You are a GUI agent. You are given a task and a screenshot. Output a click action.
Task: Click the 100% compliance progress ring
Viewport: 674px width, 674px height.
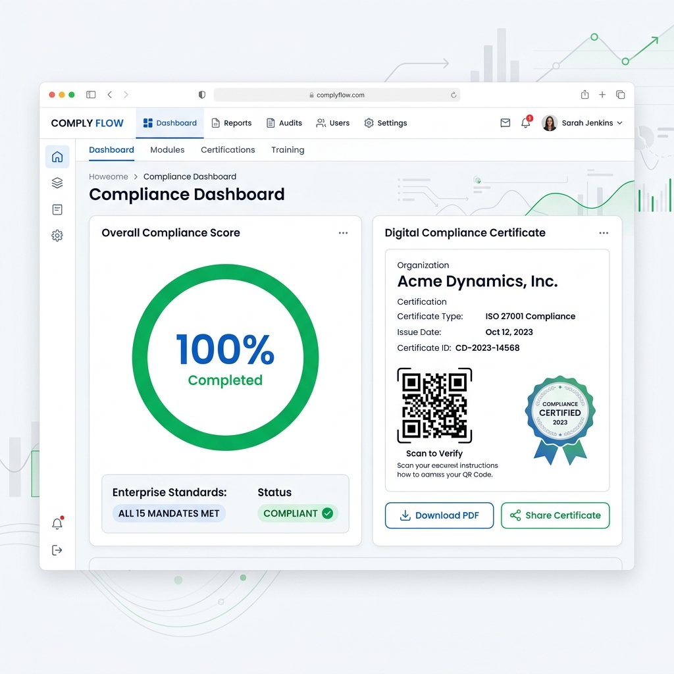click(x=225, y=357)
